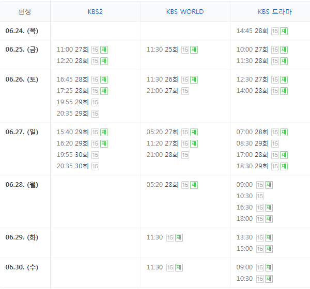Click the 15 rating badge beside 14:45 28회

point(275,31)
